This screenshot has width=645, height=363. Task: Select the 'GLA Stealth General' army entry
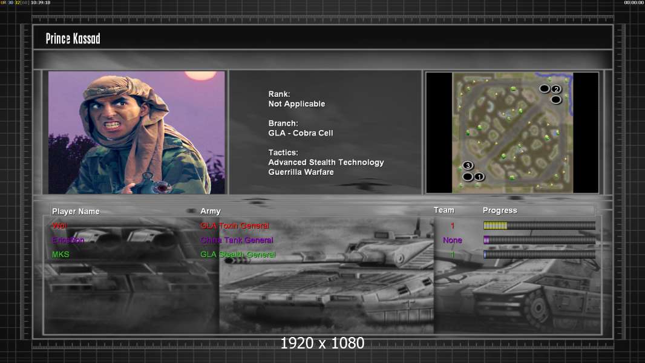238,255
